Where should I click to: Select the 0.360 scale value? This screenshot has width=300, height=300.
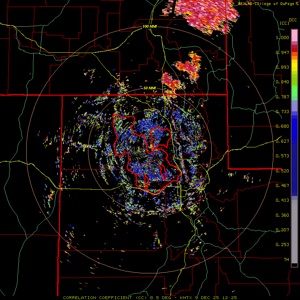282,215
